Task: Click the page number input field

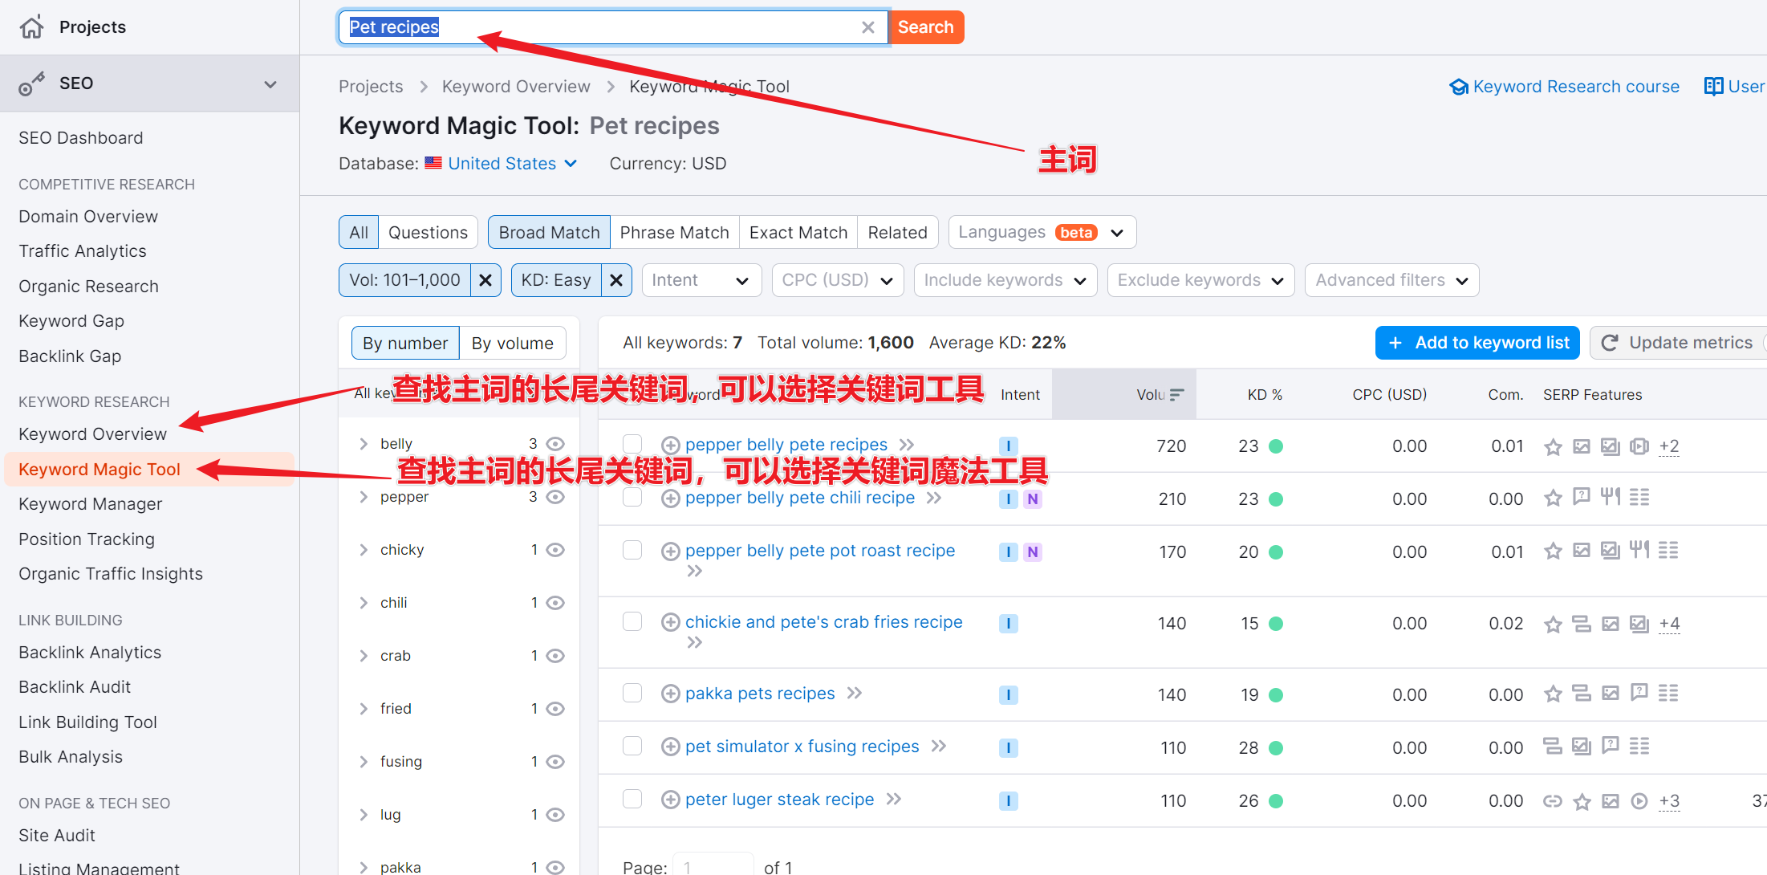Action: pyautogui.click(x=713, y=865)
